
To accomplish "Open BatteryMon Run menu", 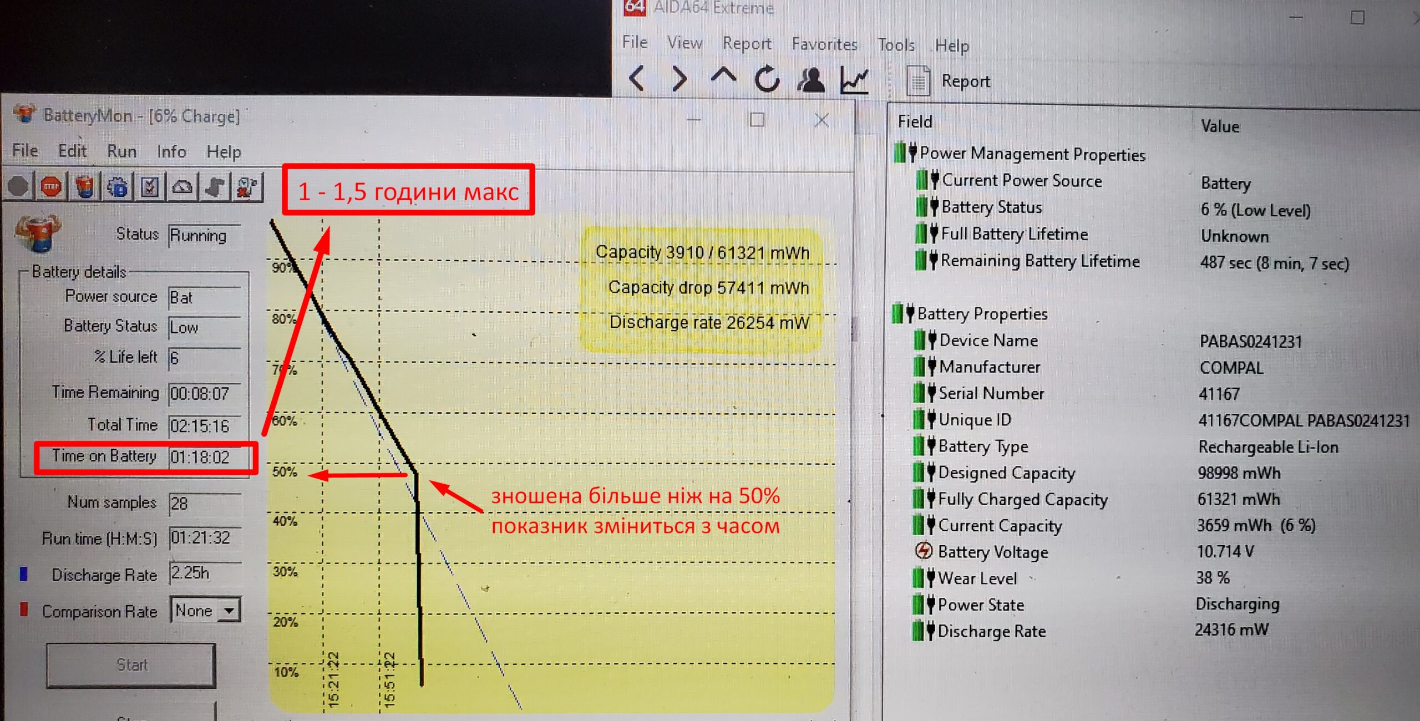I will click(x=121, y=151).
